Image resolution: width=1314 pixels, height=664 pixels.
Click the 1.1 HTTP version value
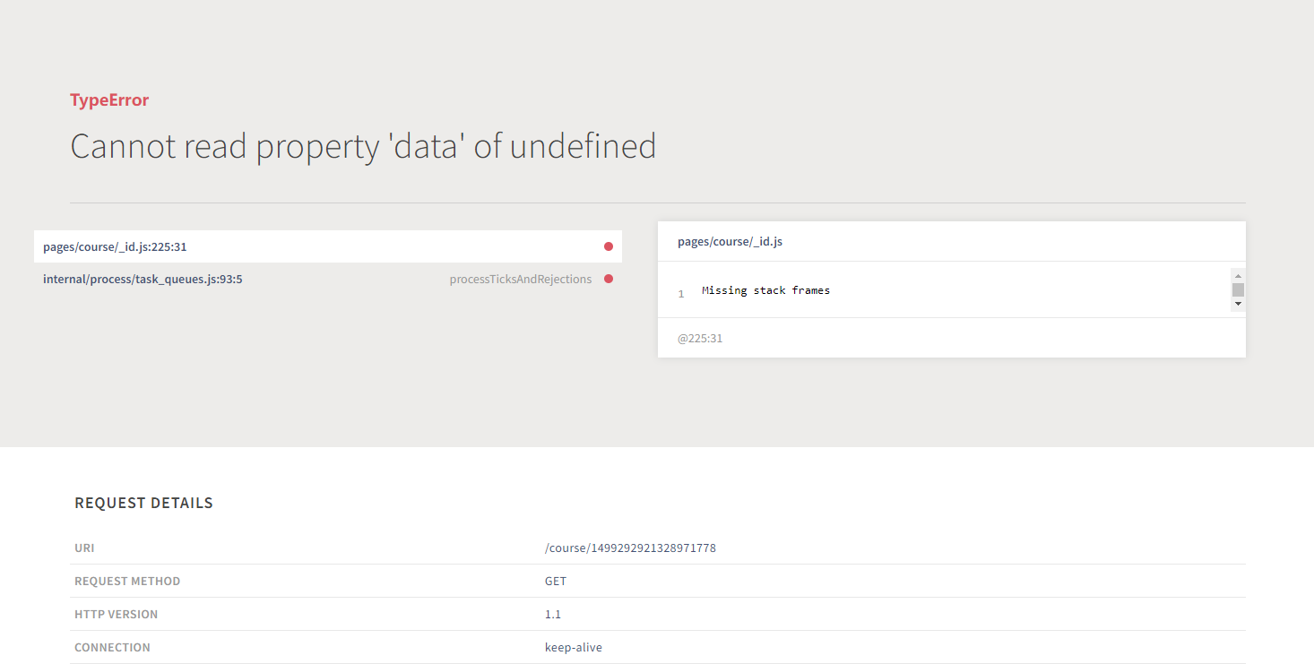point(553,614)
